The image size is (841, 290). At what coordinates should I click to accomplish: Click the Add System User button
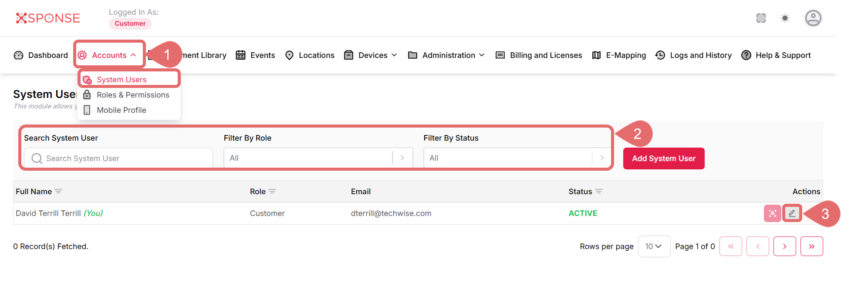click(663, 158)
